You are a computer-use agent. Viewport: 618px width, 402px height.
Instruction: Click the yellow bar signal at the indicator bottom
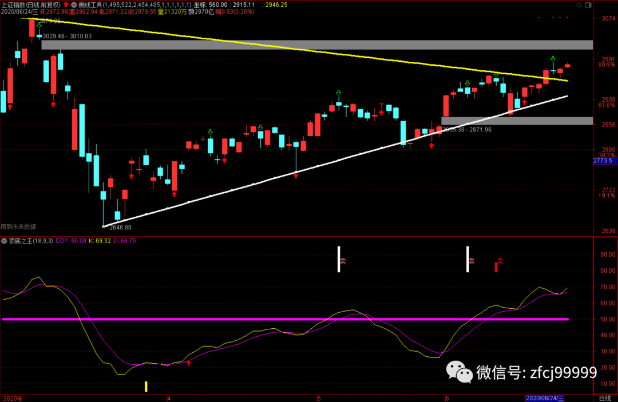point(146,386)
